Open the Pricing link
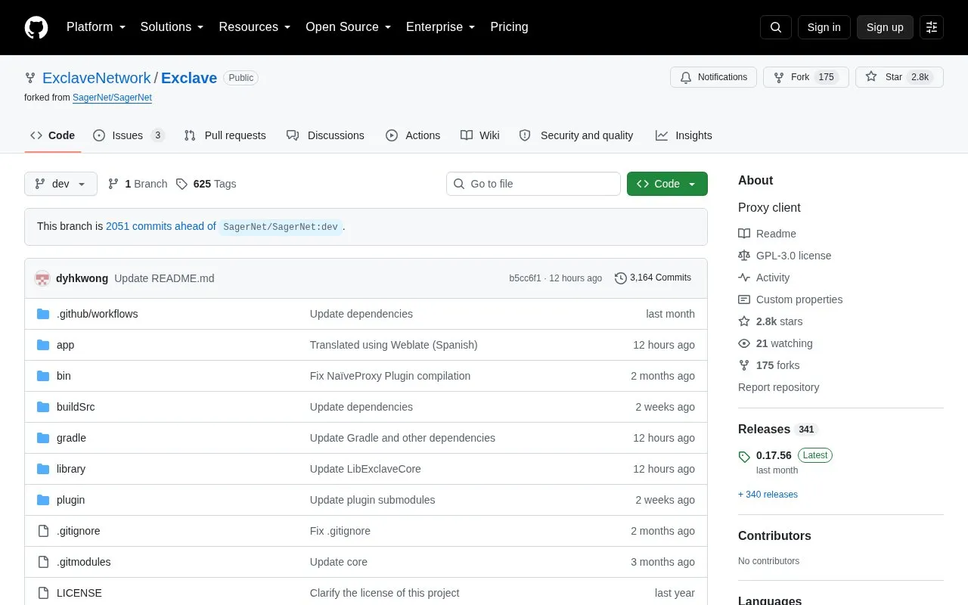This screenshot has height=605, width=968. (x=509, y=27)
